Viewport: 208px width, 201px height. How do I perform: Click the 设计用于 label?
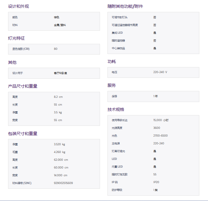coord(18,73)
